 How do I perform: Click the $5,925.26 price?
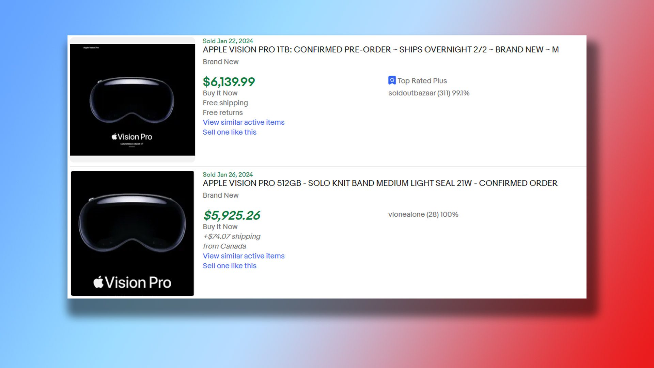(x=231, y=215)
